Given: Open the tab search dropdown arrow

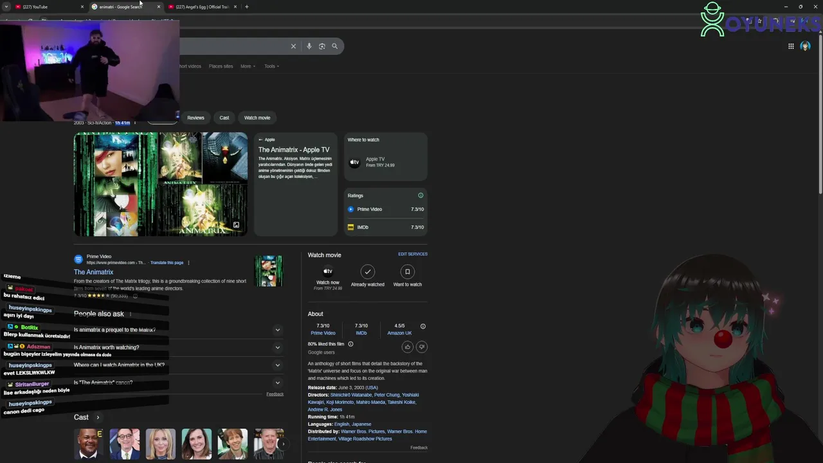Looking at the screenshot, I should pos(6,6).
